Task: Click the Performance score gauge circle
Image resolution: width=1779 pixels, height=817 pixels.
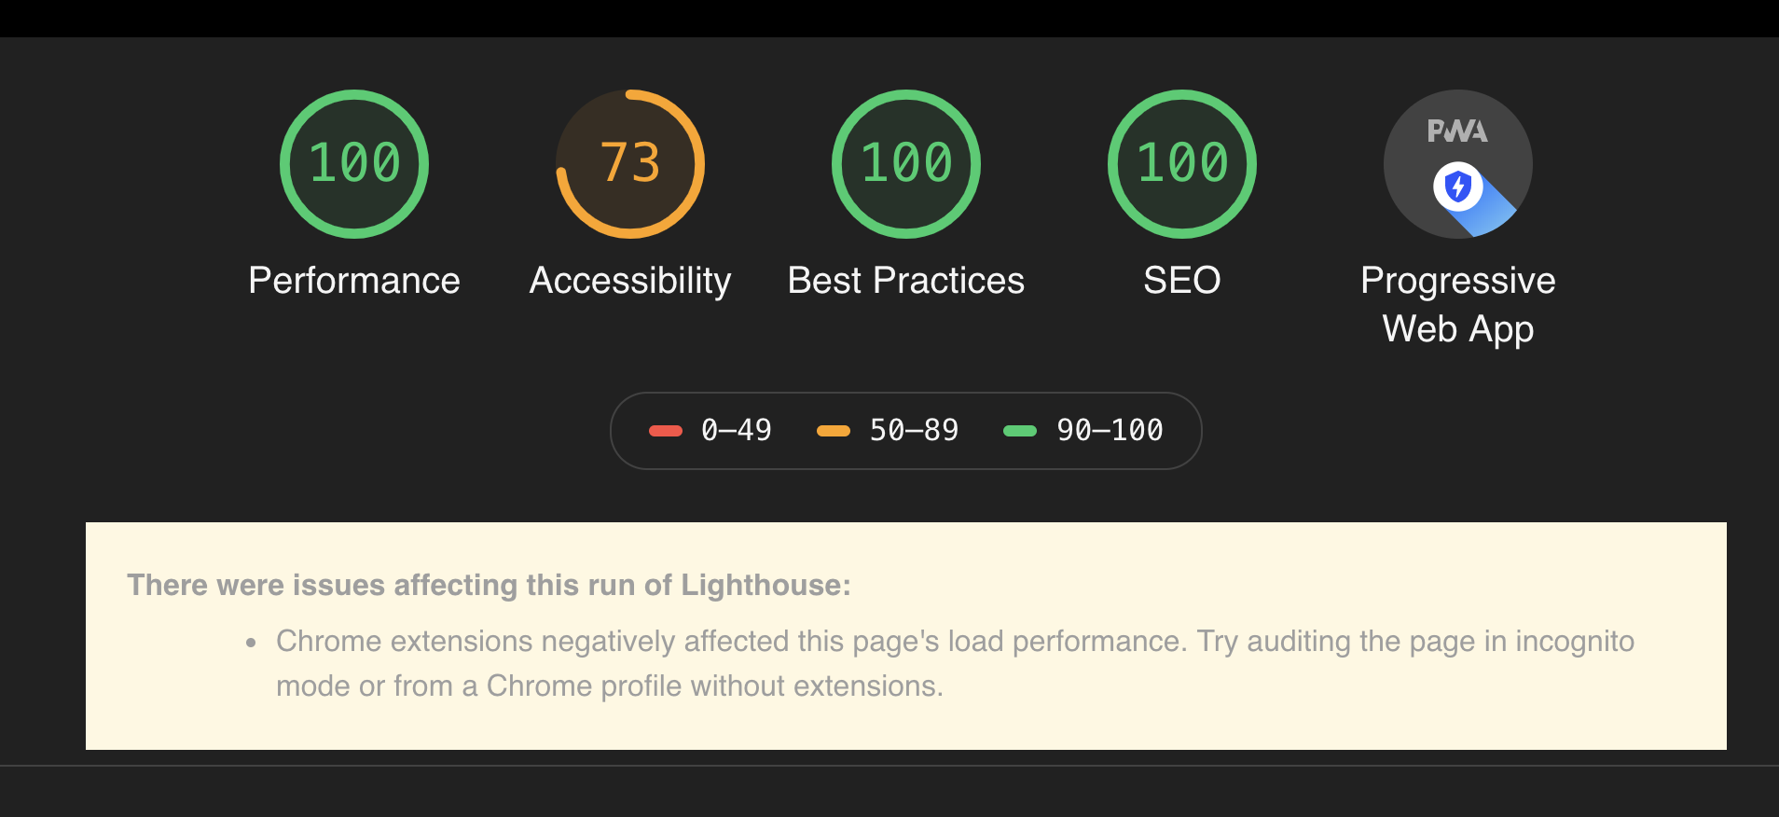Action: pos(354,164)
